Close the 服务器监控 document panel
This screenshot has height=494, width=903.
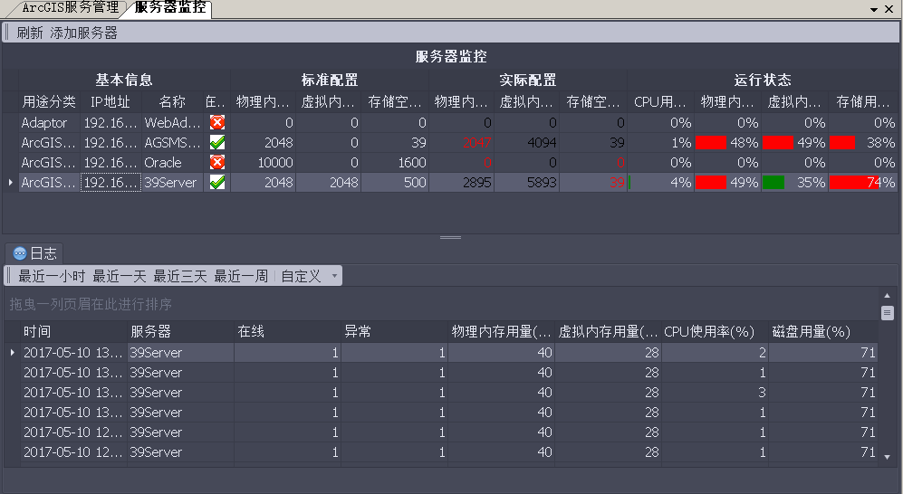[x=889, y=9]
